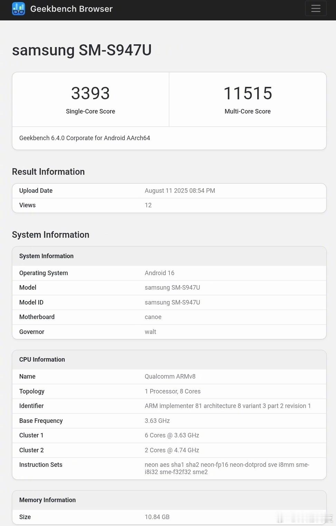
Task: Select the 2 Cores @ 4.74 GHz value
Action: tap(172, 450)
